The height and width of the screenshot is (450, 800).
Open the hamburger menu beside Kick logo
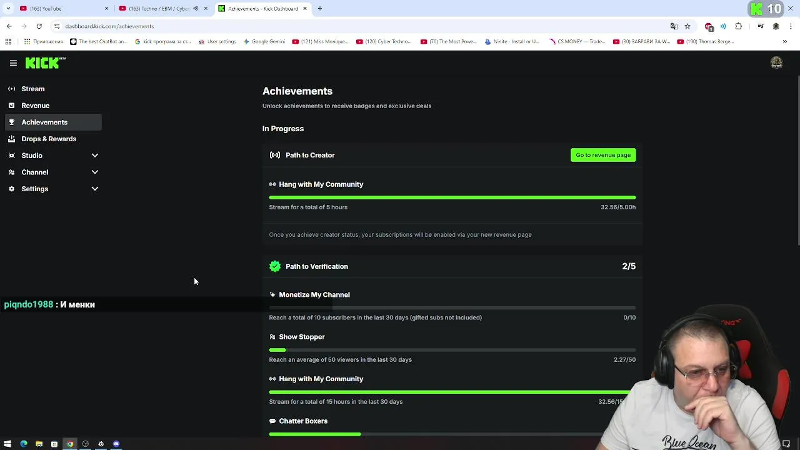(x=13, y=63)
